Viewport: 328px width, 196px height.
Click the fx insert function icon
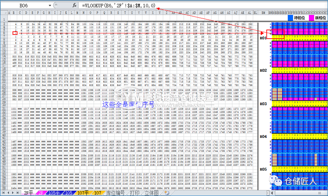[x=74, y=5]
